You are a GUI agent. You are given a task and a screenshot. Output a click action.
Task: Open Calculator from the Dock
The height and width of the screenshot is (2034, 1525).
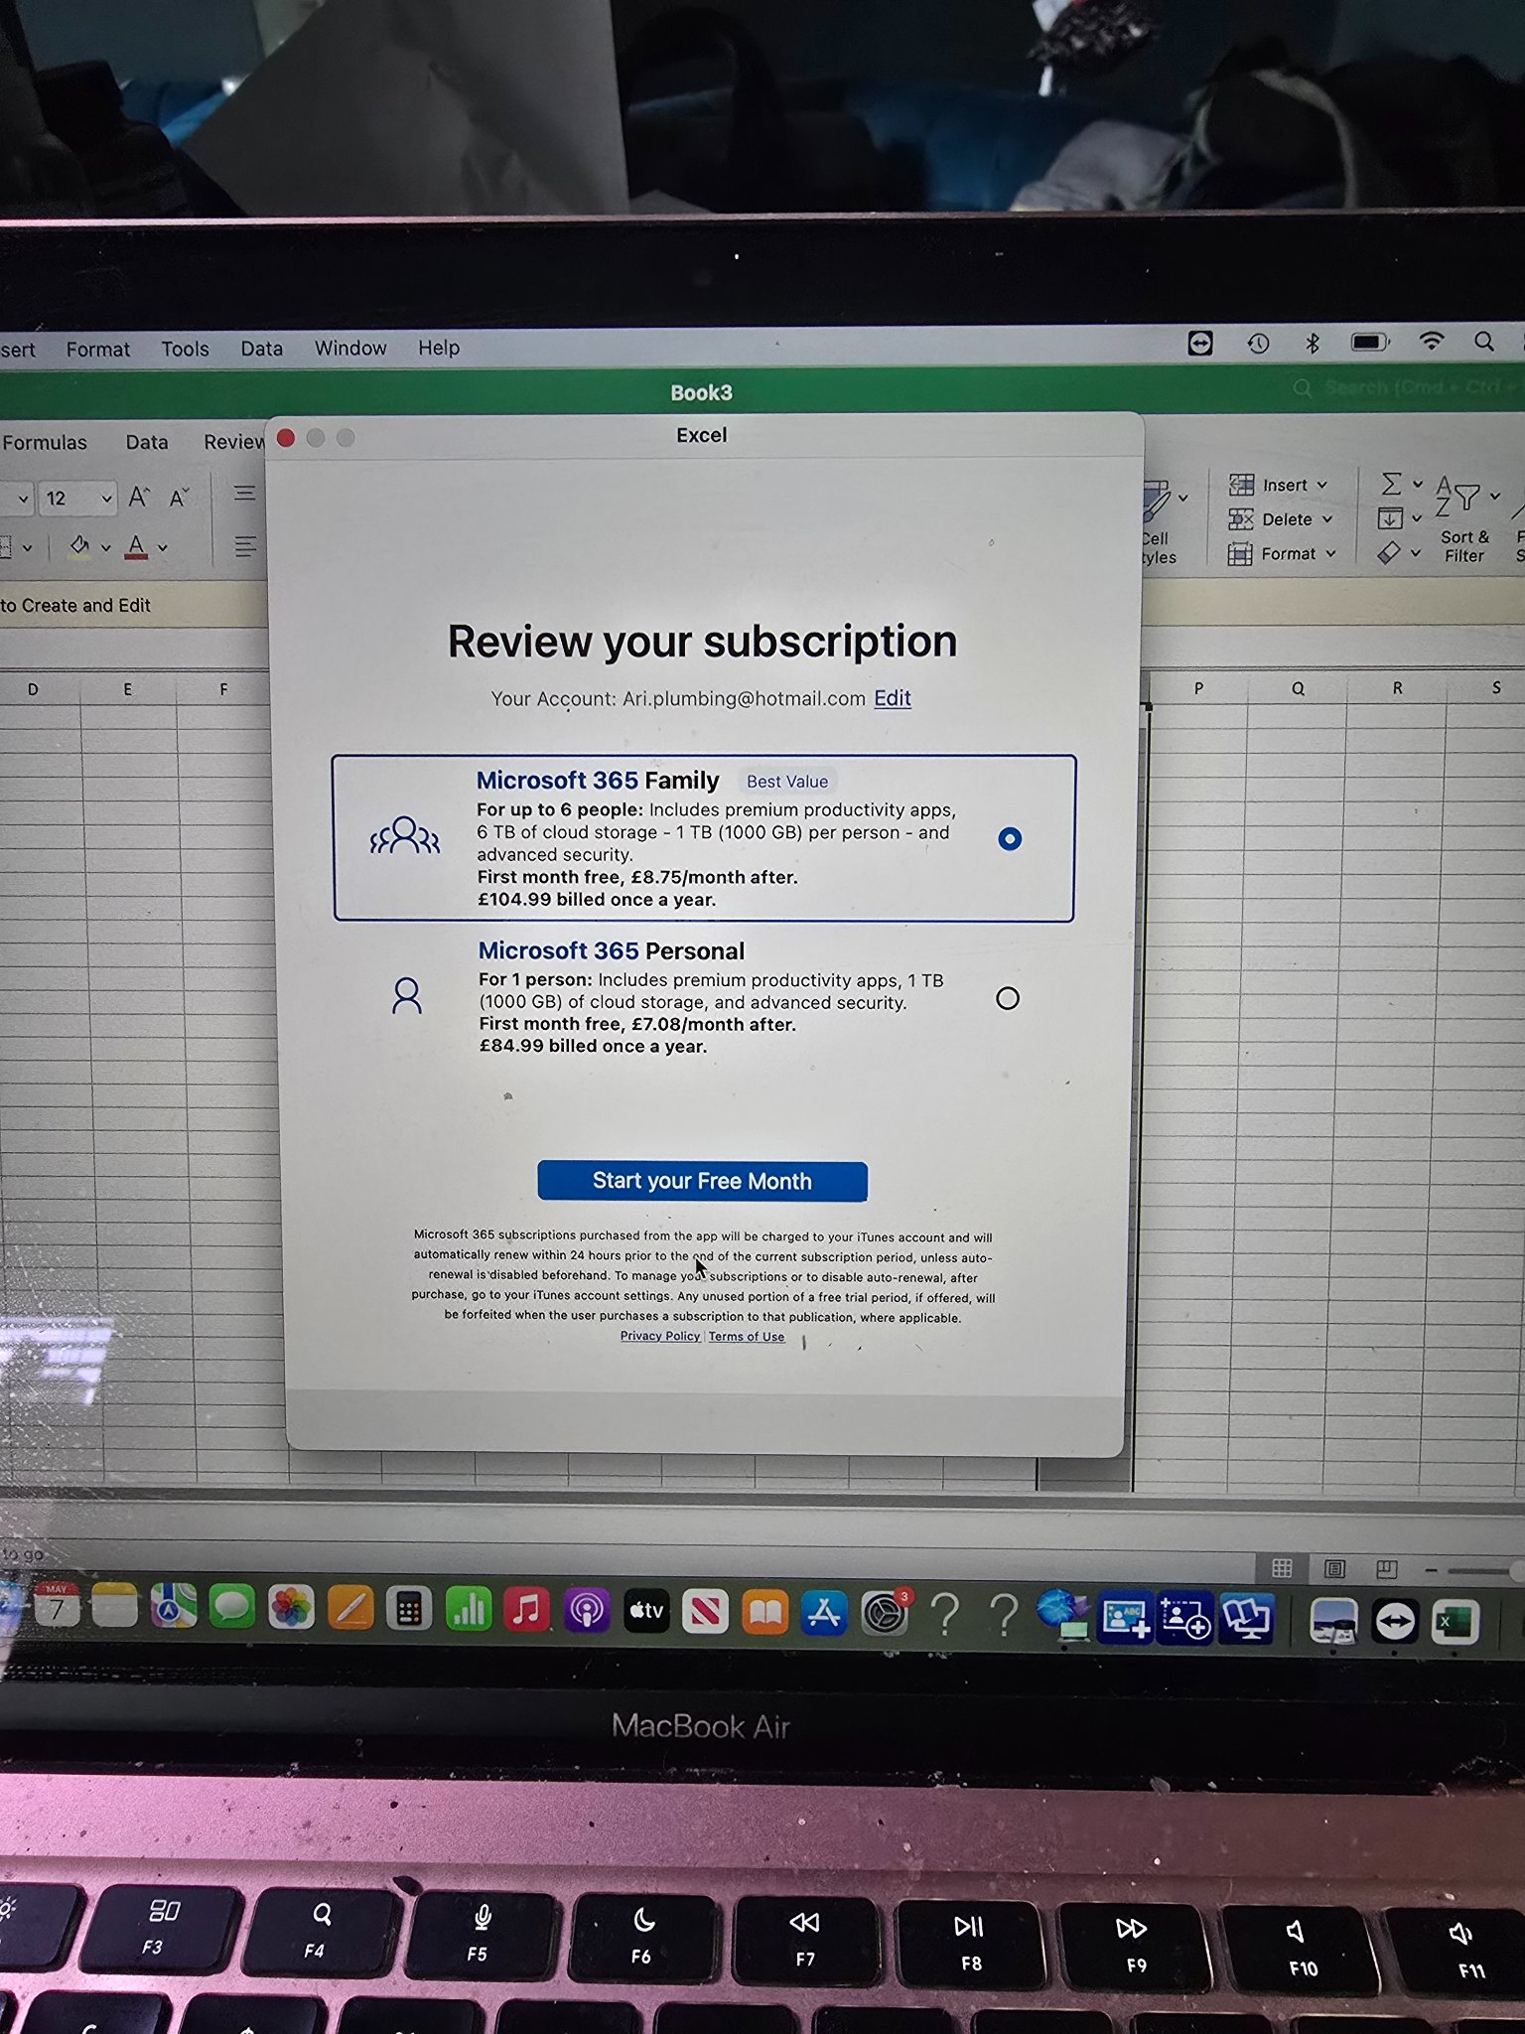(x=408, y=1609)
